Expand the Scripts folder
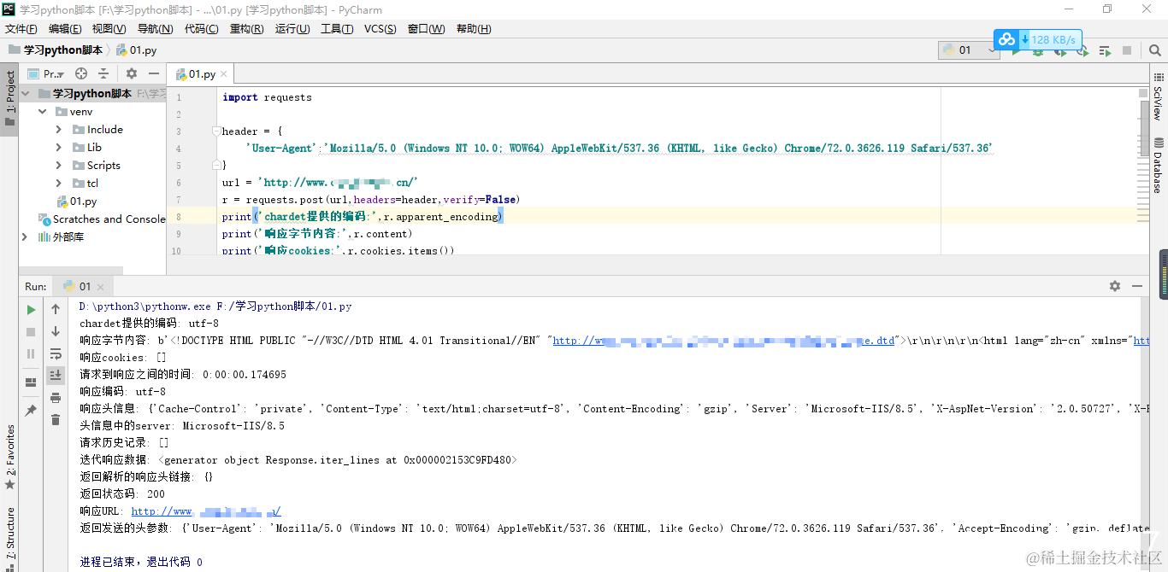Viewport: 1168px width, 572px height. point(58,166)
